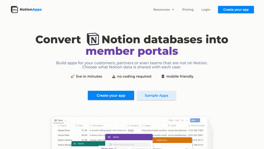This screenshot has height=149, width=264.
Task: Click Sort in the table toolbar
Action: [x=177, y=120]
